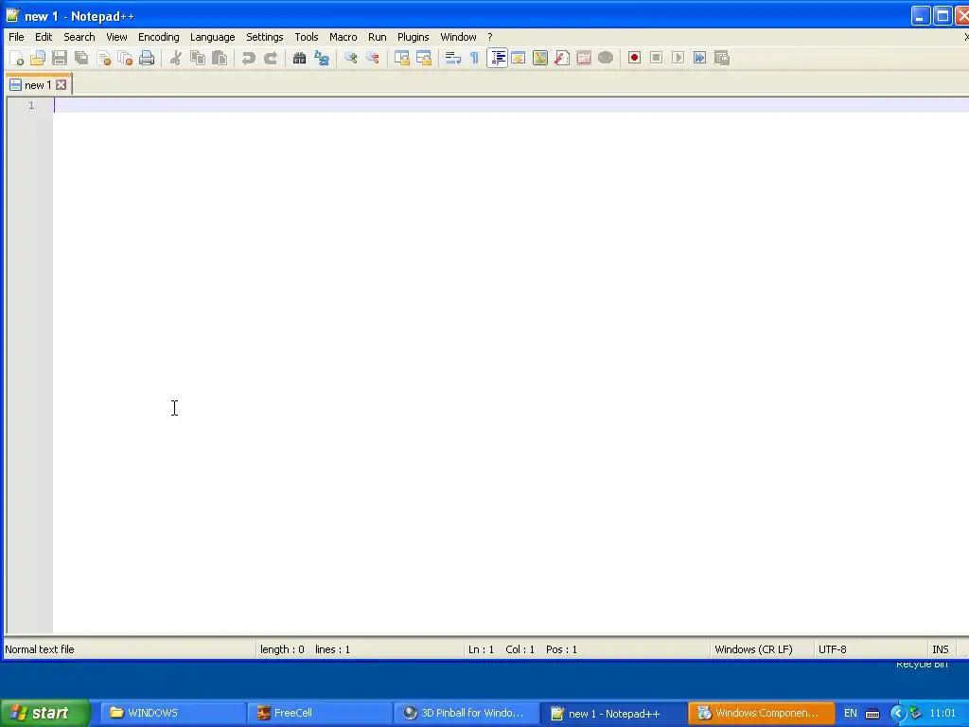Paste clipboard using Paste icon

220,58
